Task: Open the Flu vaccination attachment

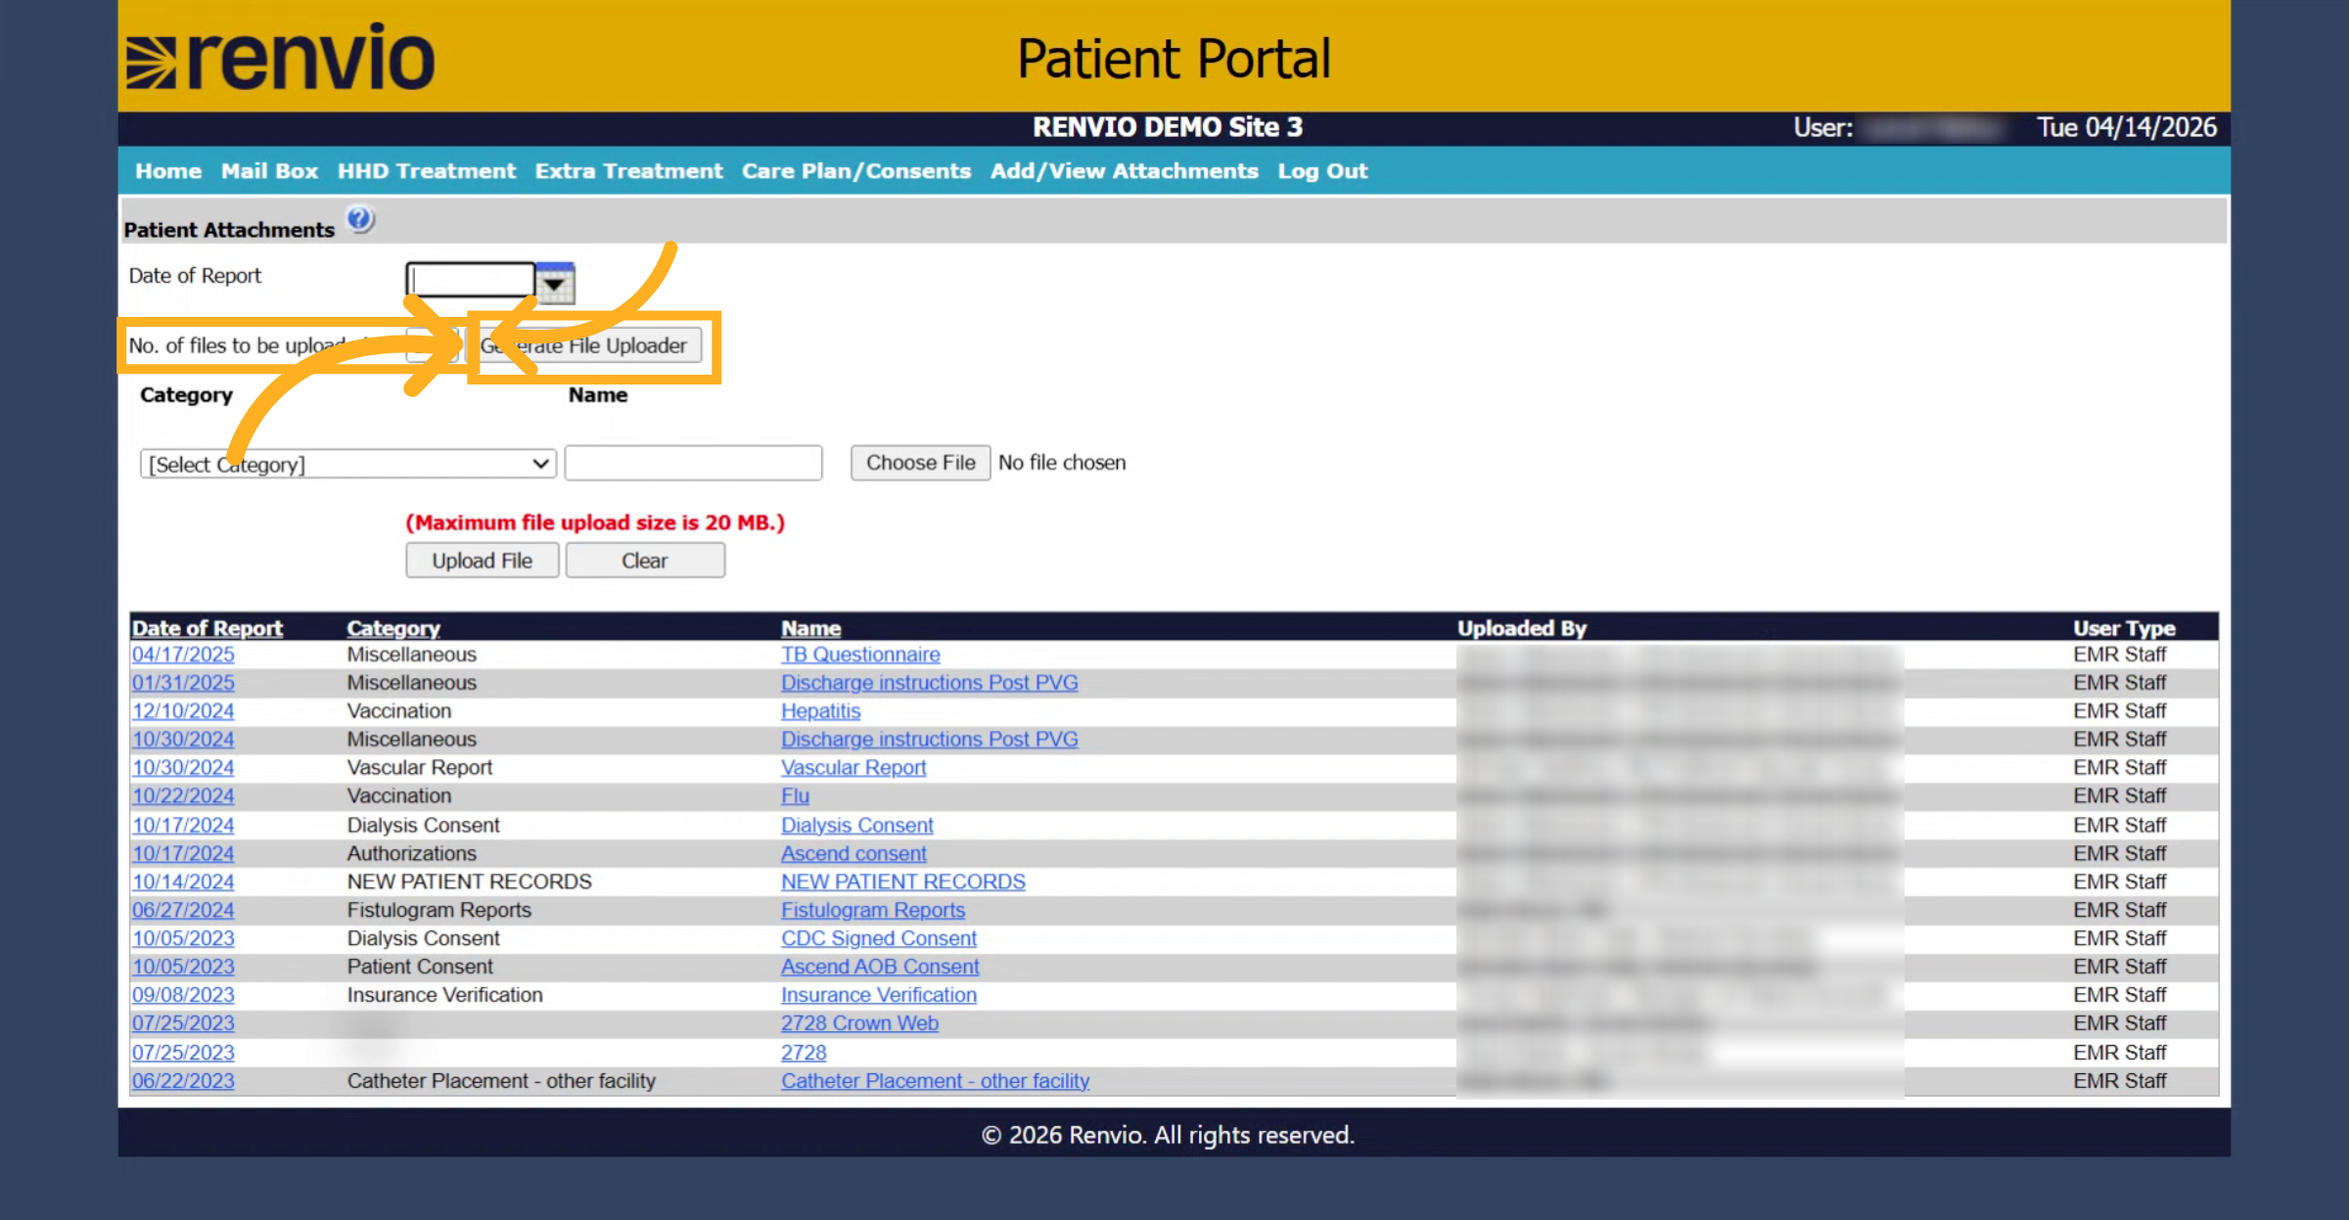Action: [795, 796]
